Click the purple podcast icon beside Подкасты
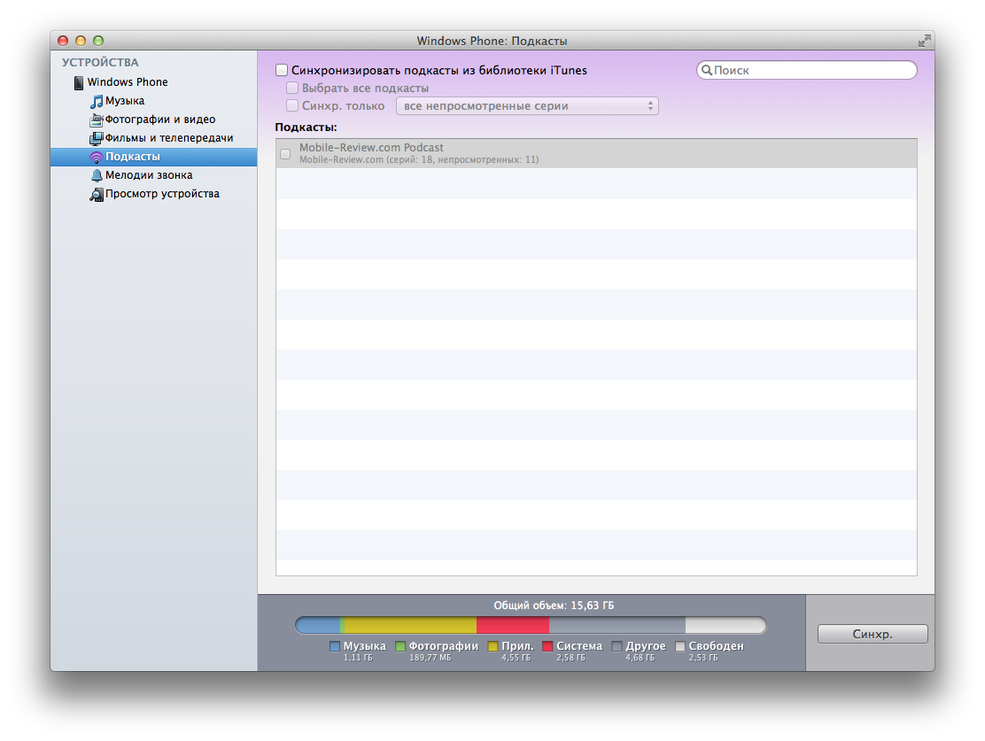The width and height of the screenshot is (985, 741). (97, 157)
